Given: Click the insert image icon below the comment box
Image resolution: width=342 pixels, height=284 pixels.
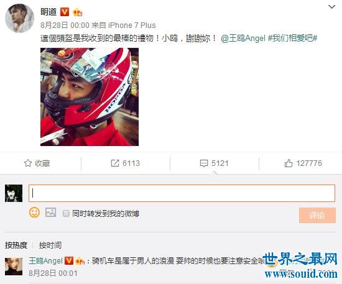Looking at the screenshot, I should [x=50, y=213].
